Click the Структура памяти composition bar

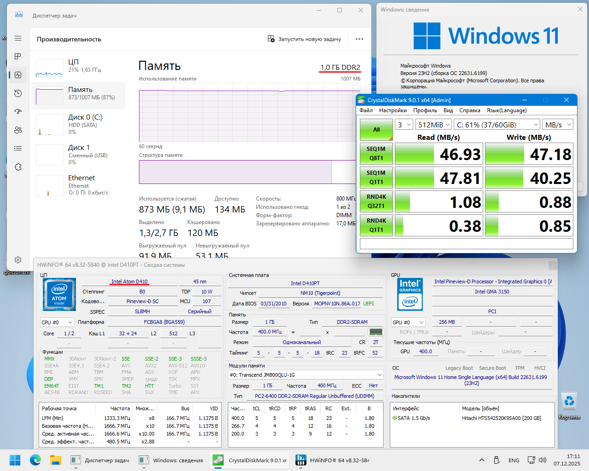point(248,172)
